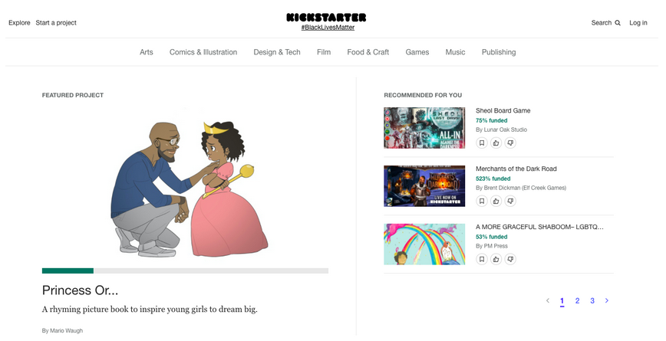Thumbs up A MORE GRACEFUL SHABOOM
The width and height of the screenshot is (666, 341).
[x=496, y=259]
